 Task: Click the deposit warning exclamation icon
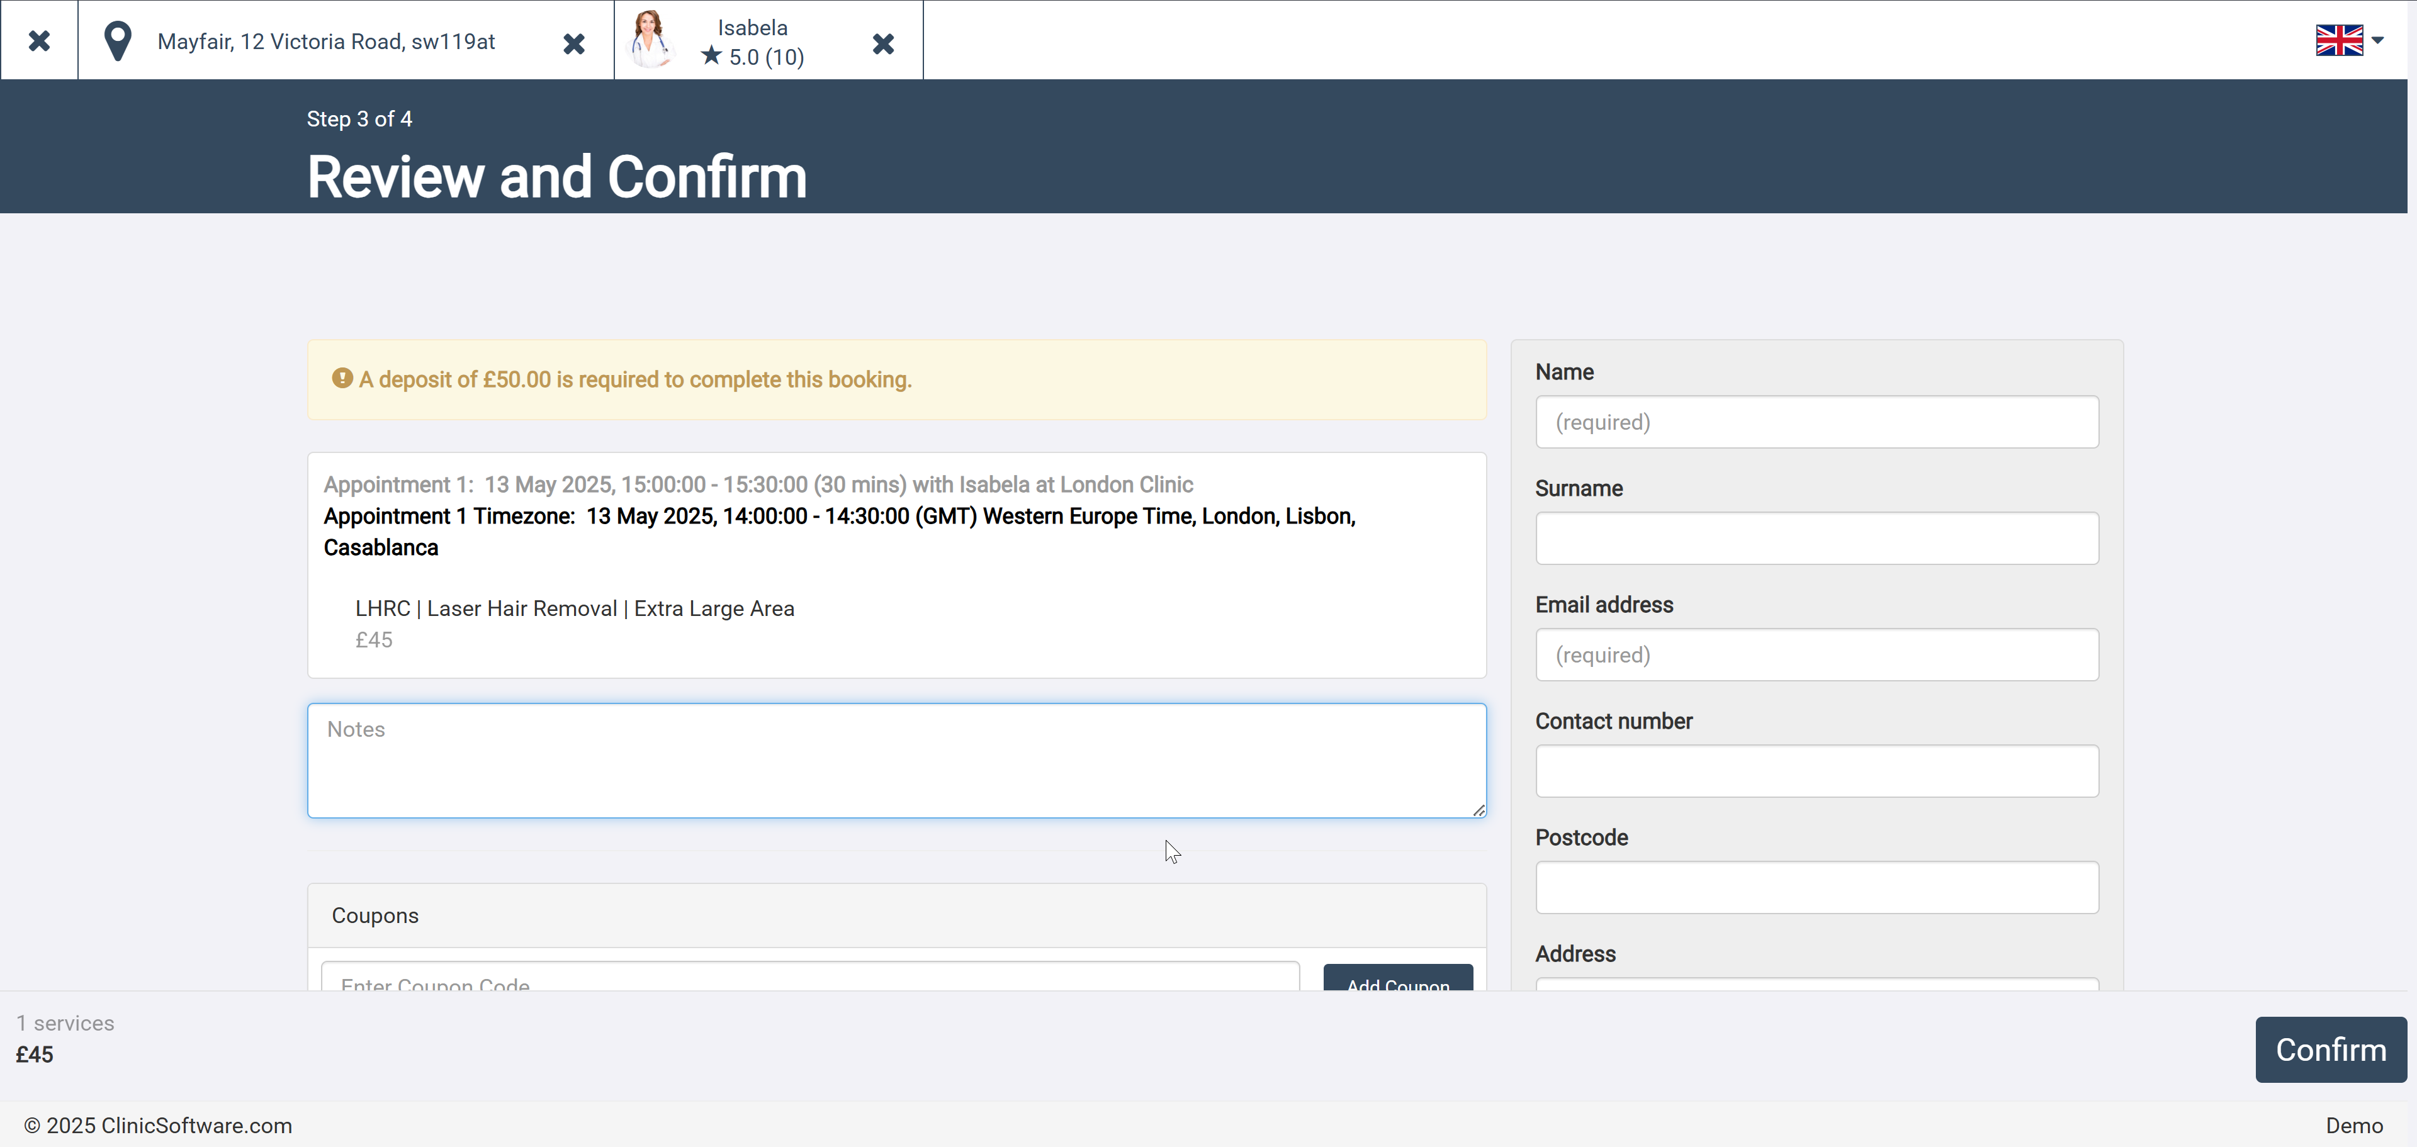click(x=342, y=378)
